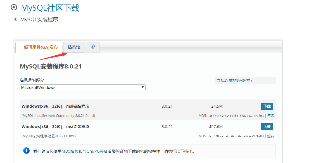The width and height of the screenshot is (316, 163).
Task: Open the MicrosoftWindows operating system dropdown
Action: pyautogui.click(x=83, y=87)
